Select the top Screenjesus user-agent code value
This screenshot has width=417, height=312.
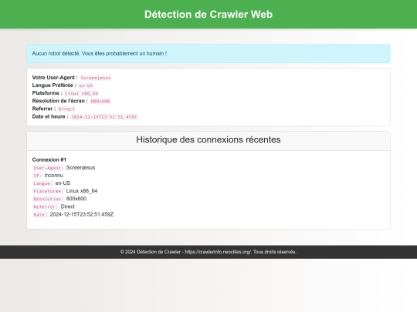(96, 78)
